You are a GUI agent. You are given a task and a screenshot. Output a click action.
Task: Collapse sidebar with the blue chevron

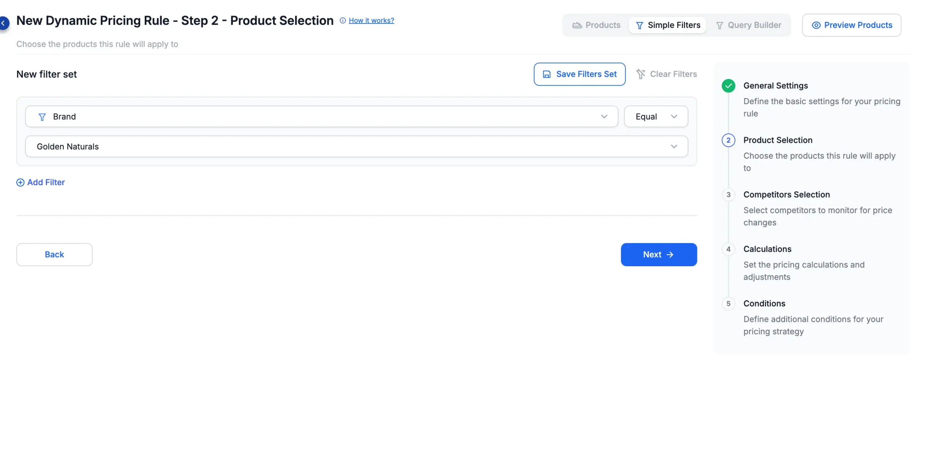click(x=3, y=23)
